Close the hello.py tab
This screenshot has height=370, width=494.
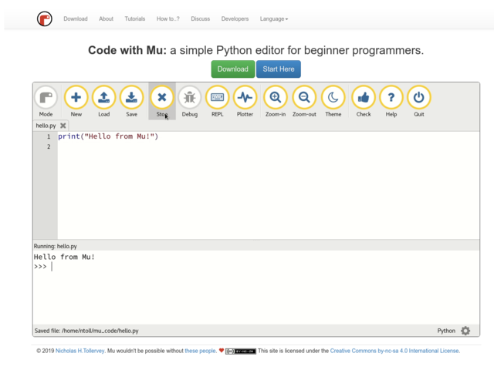coord(63,126)
